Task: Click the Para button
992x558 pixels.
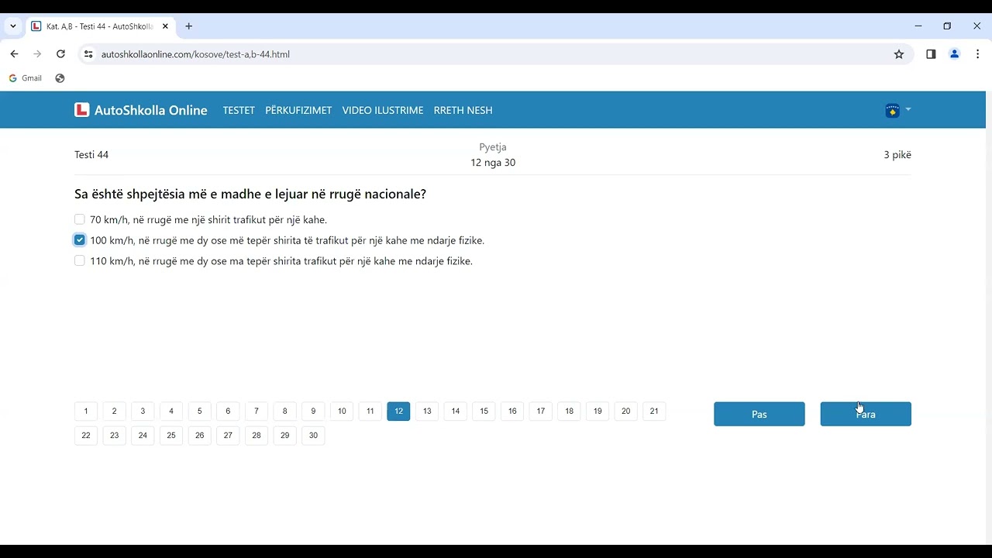Action: tap(866, 414)
